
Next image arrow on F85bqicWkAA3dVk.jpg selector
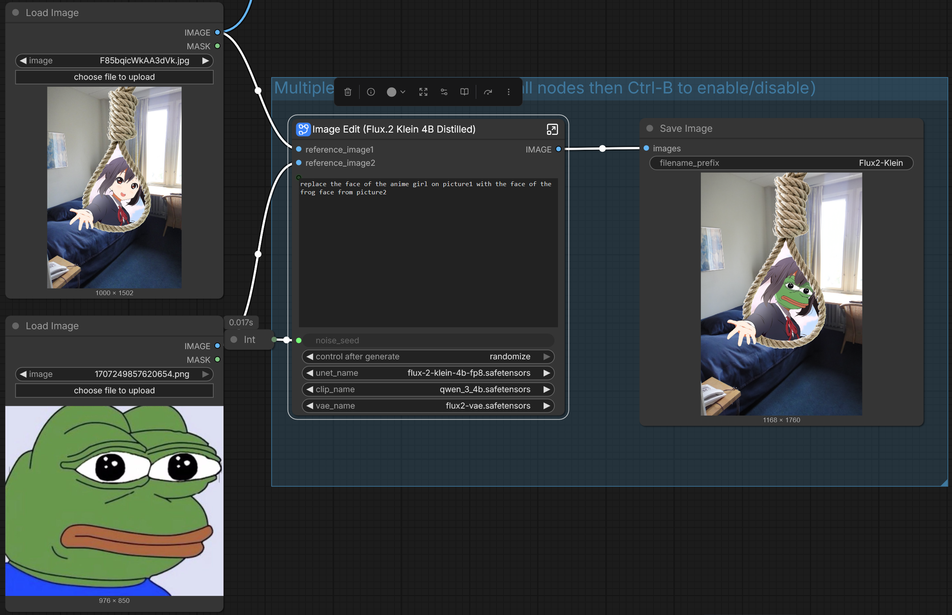205,60
